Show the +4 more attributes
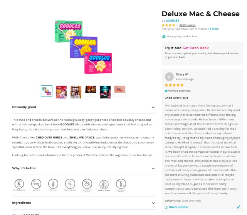Viewport: 247px width, 215px height. click(x=213, y=29)
